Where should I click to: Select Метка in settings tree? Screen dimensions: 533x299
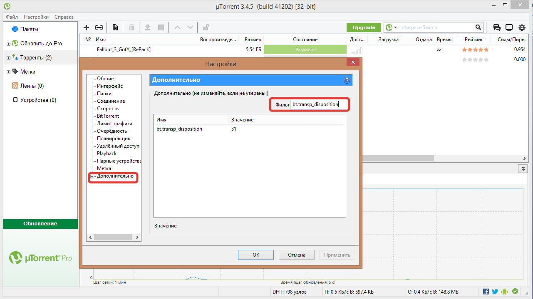pyautogui.click(x=104, y=168)
